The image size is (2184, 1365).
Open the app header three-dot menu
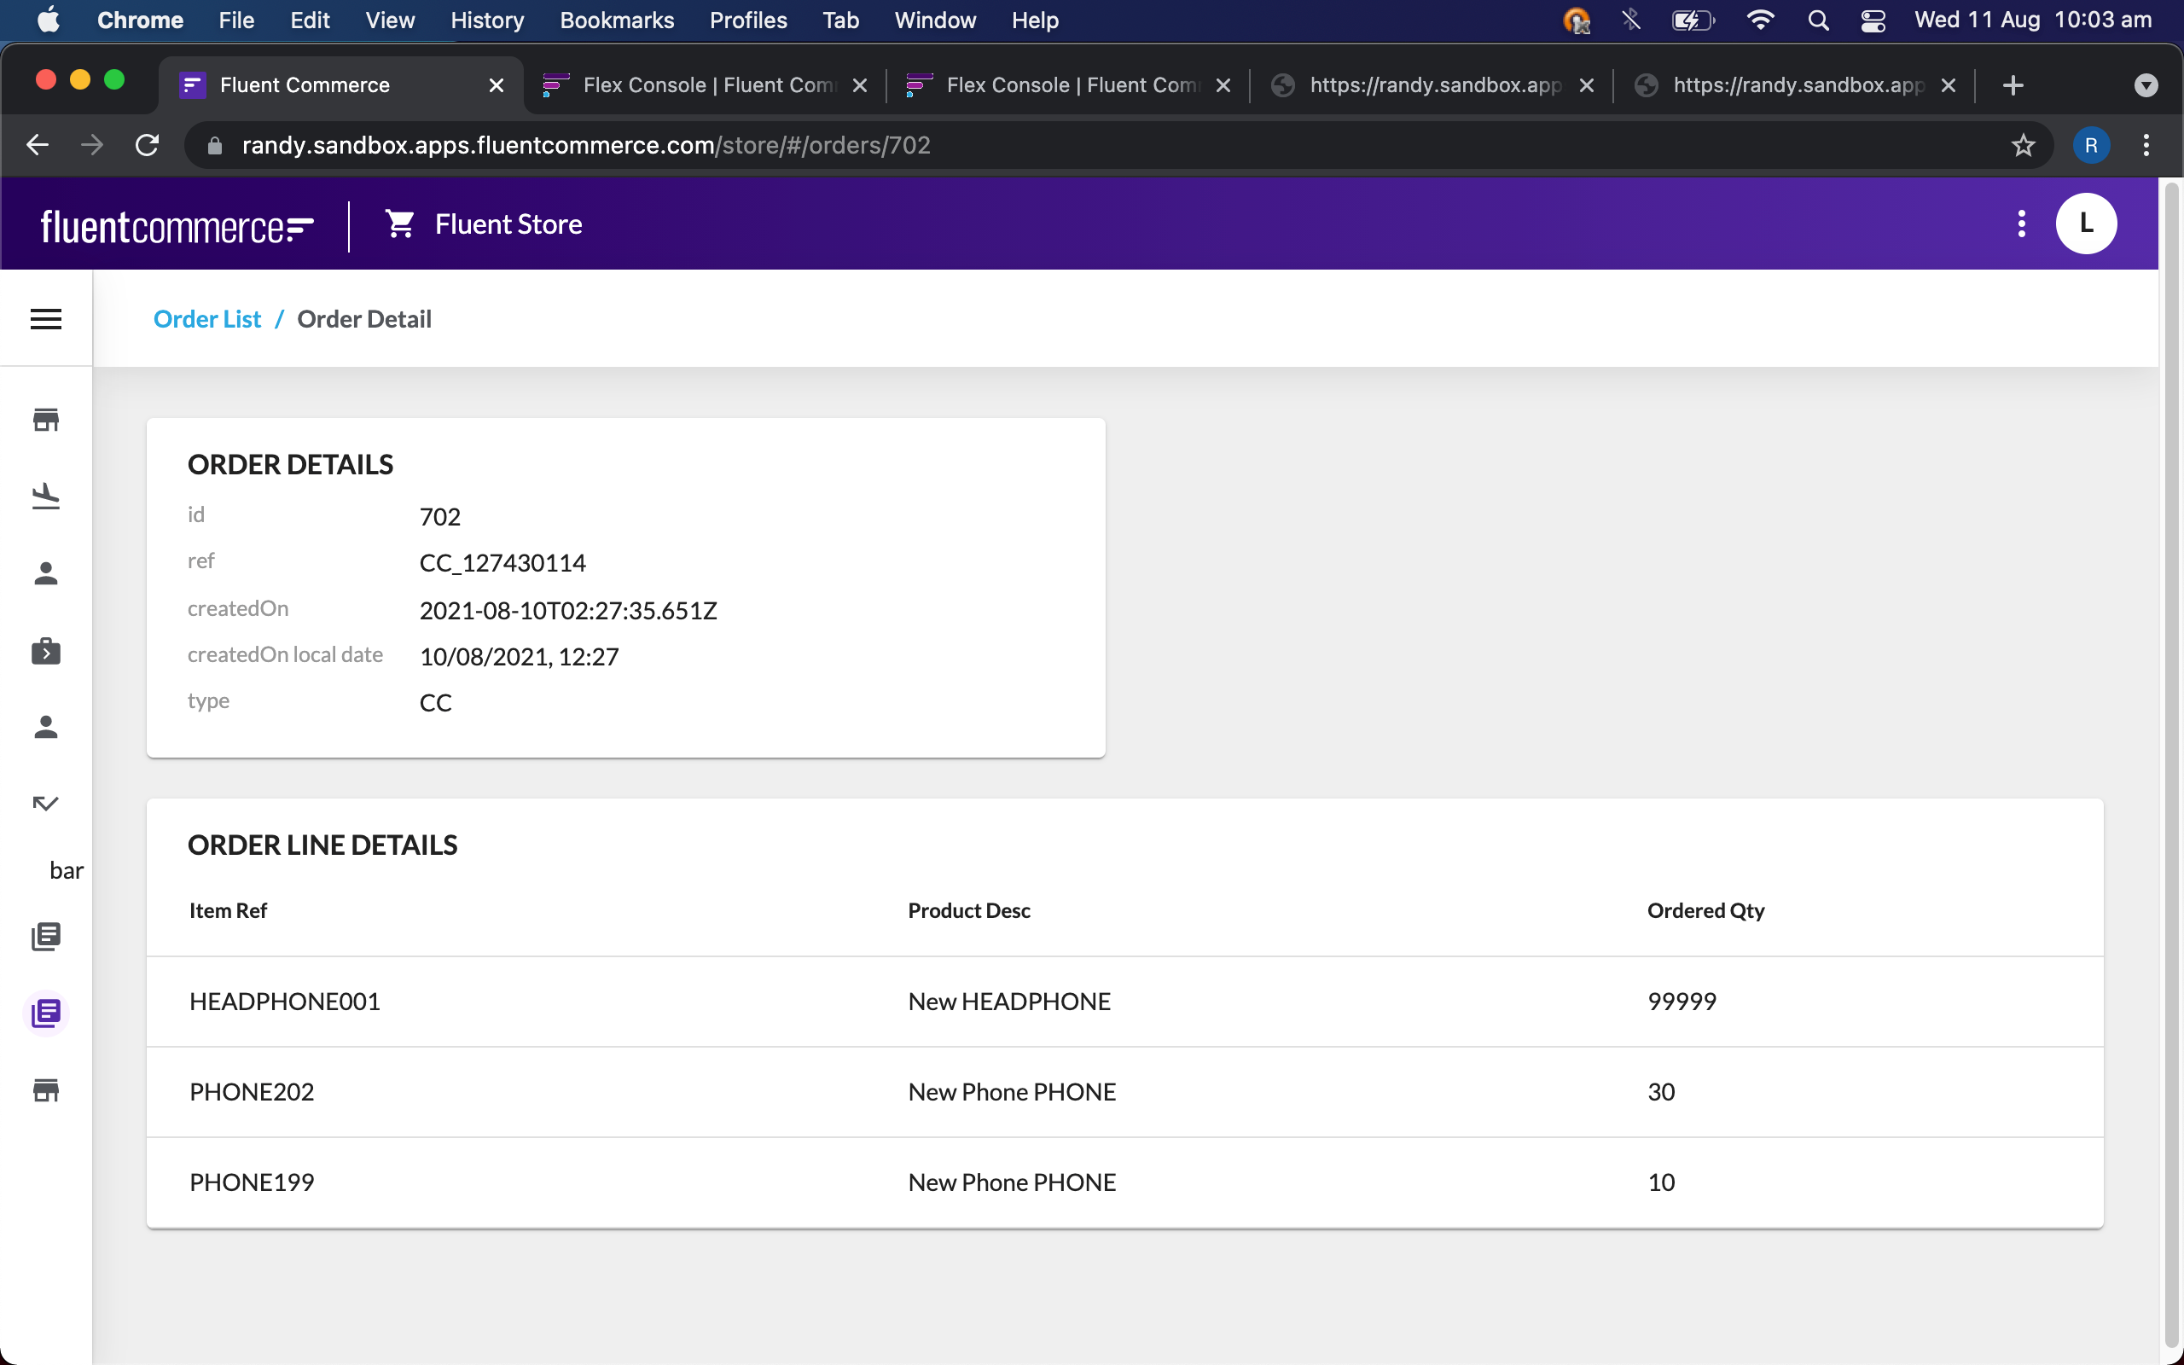click(x=2021, y=224)
